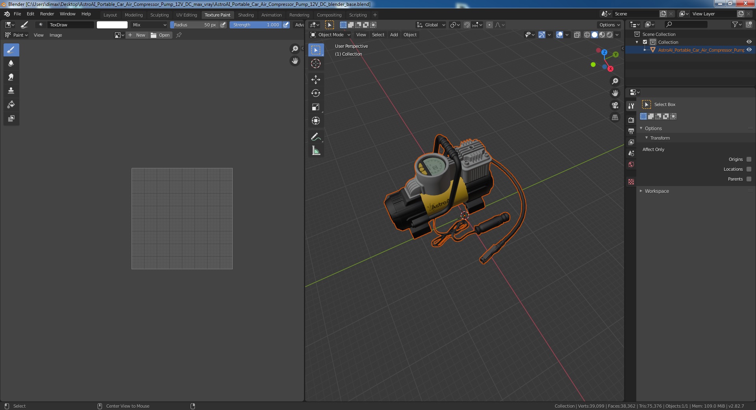Hide the Collection via eye icon
The height and width of the screenshot is (410, 756).
click(749, 42)
